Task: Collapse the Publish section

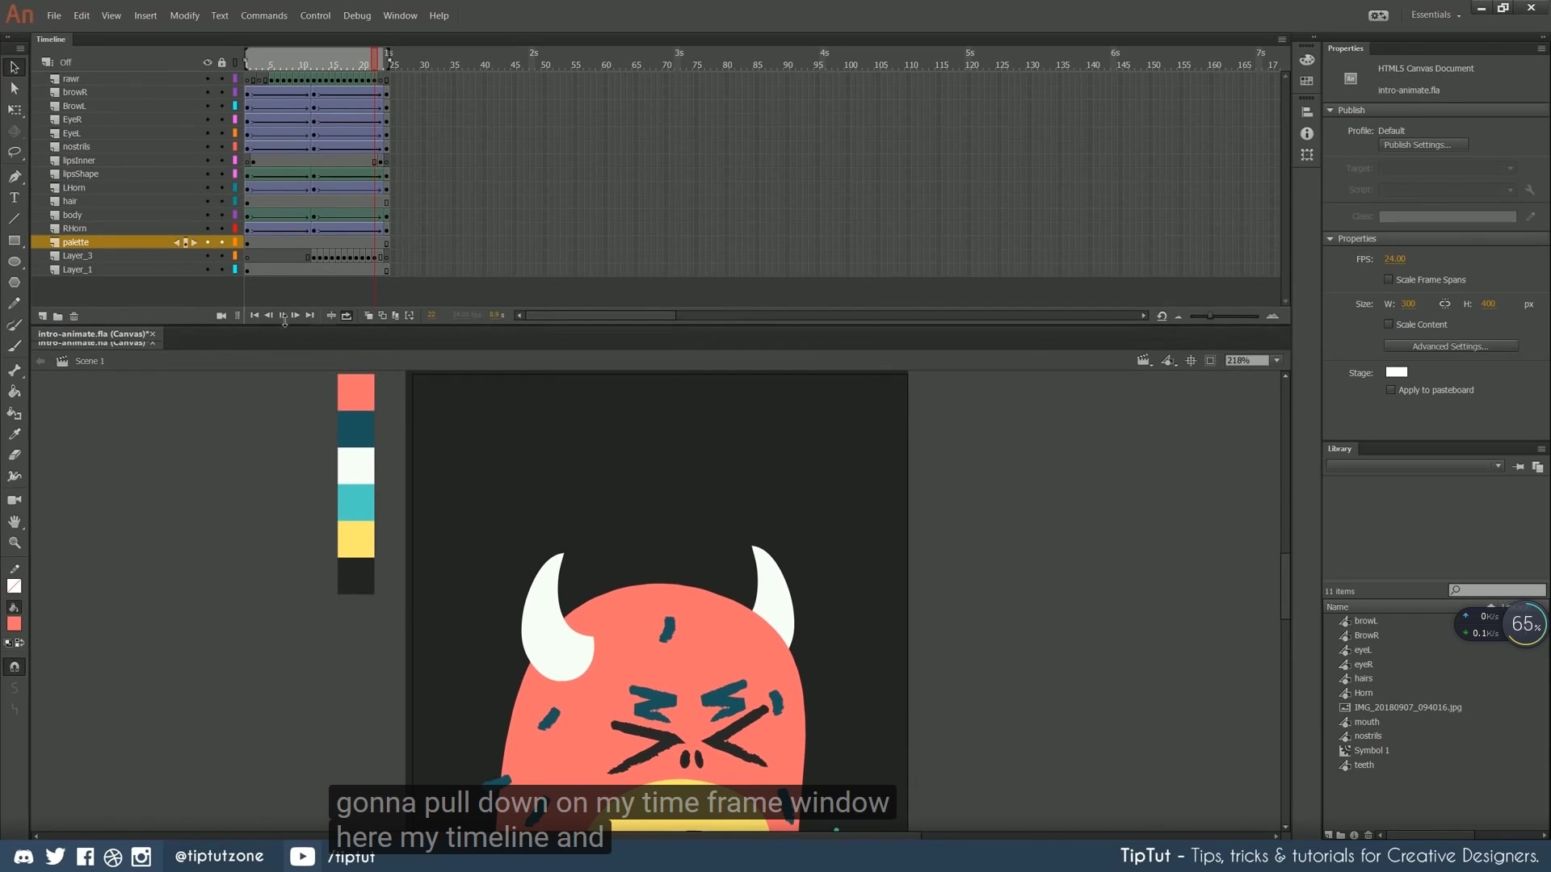Action: tap(1330, 111)
